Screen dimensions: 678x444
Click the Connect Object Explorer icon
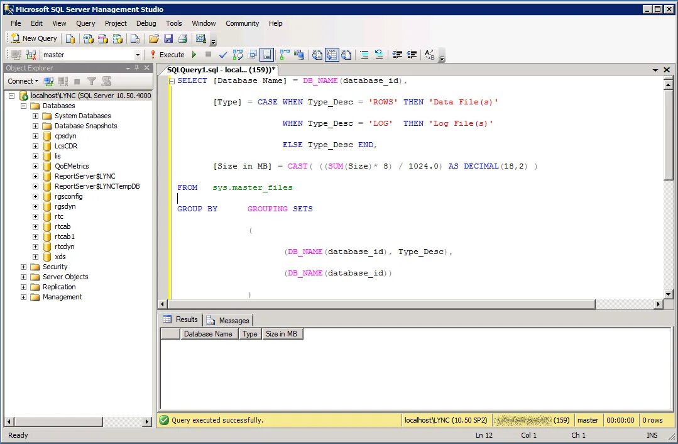[x=48, y=81]
